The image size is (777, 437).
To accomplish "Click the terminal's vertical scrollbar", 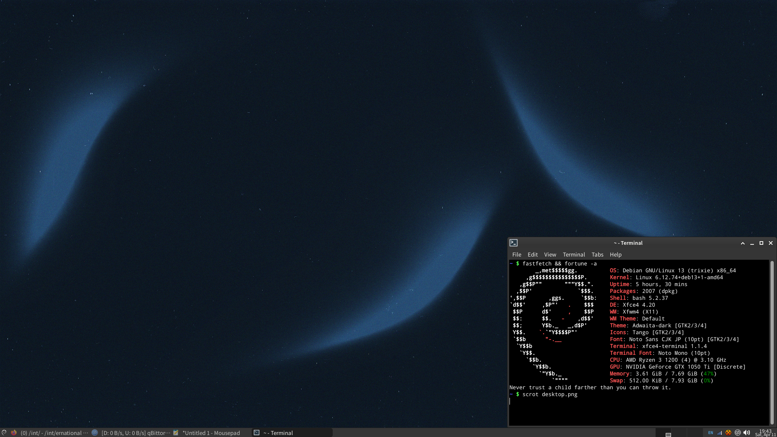I will pyautogui.click(x=772, y=342).
